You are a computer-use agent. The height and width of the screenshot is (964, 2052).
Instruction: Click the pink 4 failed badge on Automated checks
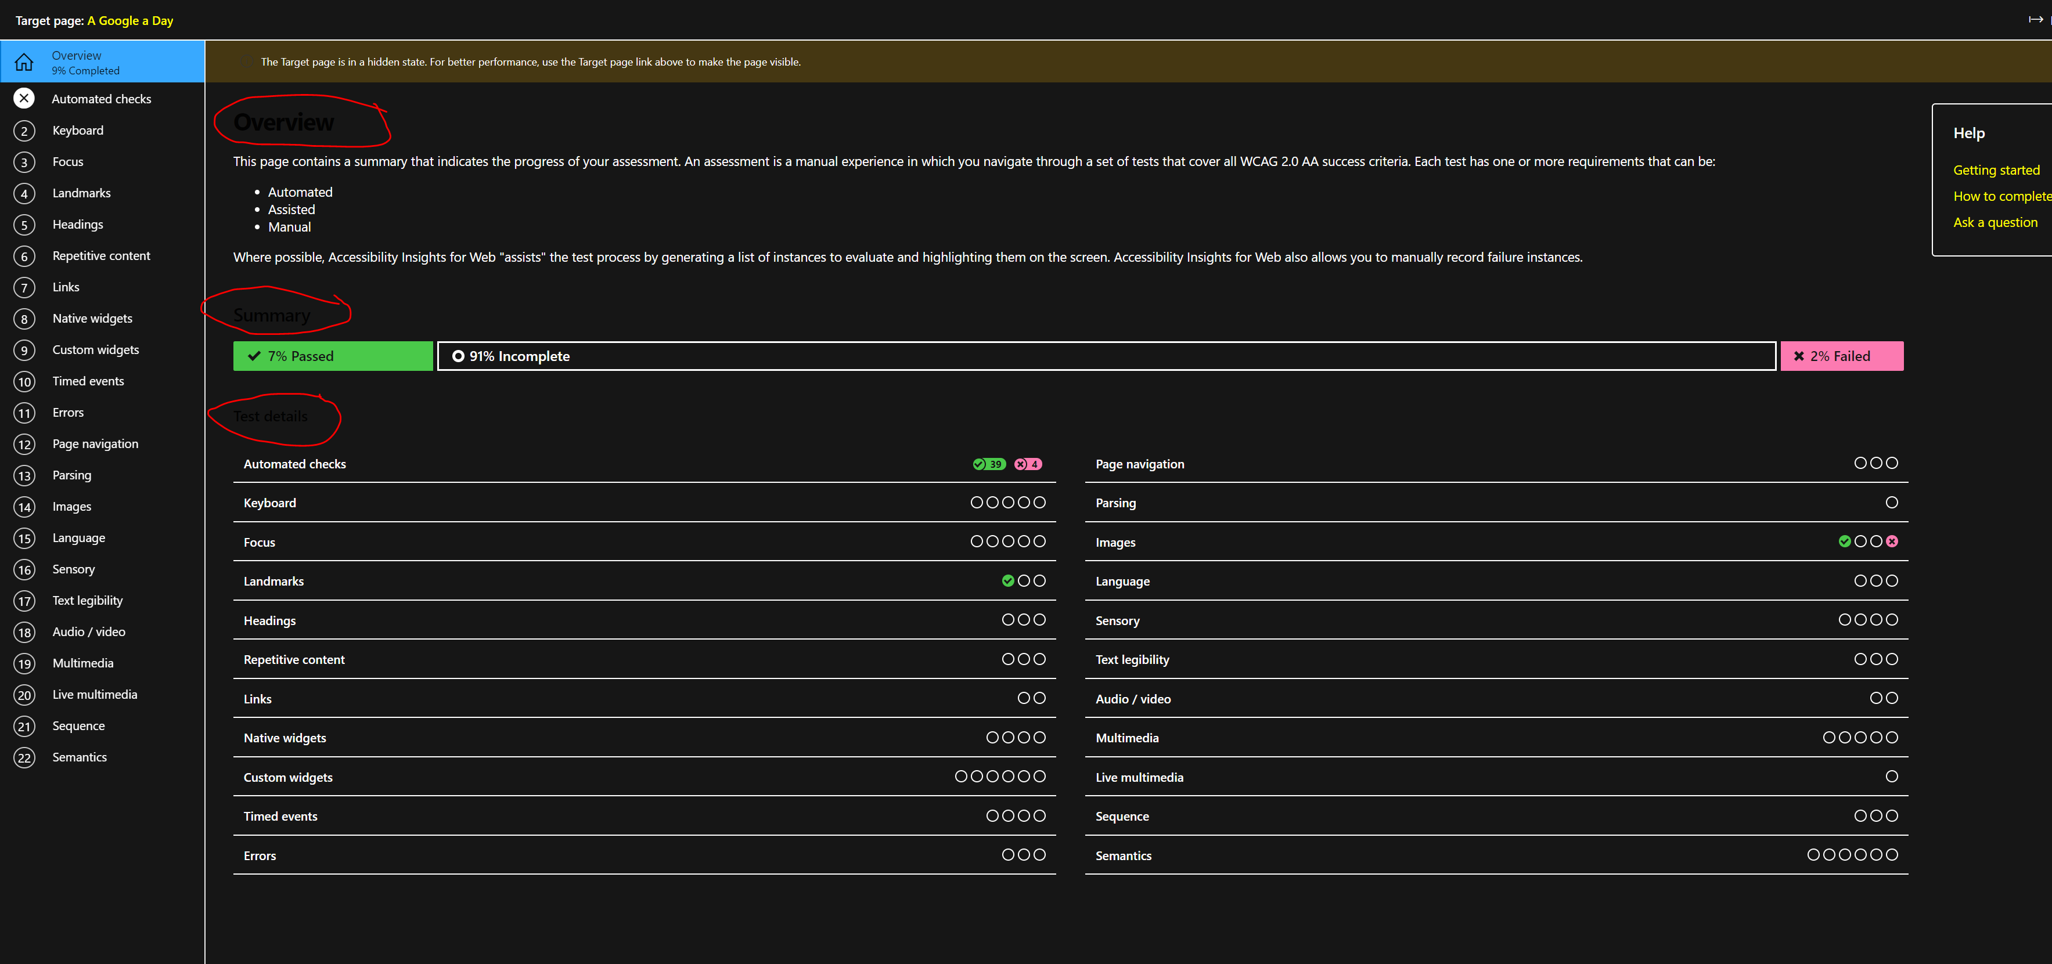[x=1028, y=463]
